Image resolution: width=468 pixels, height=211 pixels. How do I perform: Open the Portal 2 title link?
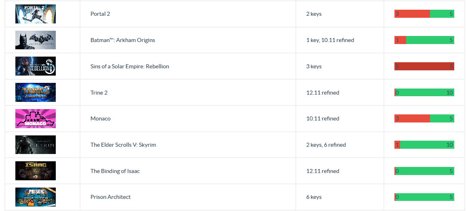tap(100, 14)
